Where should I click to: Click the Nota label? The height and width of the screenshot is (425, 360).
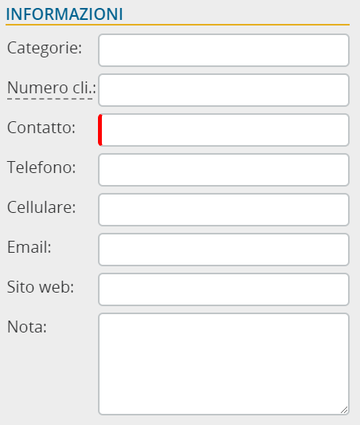click(27, 327)
